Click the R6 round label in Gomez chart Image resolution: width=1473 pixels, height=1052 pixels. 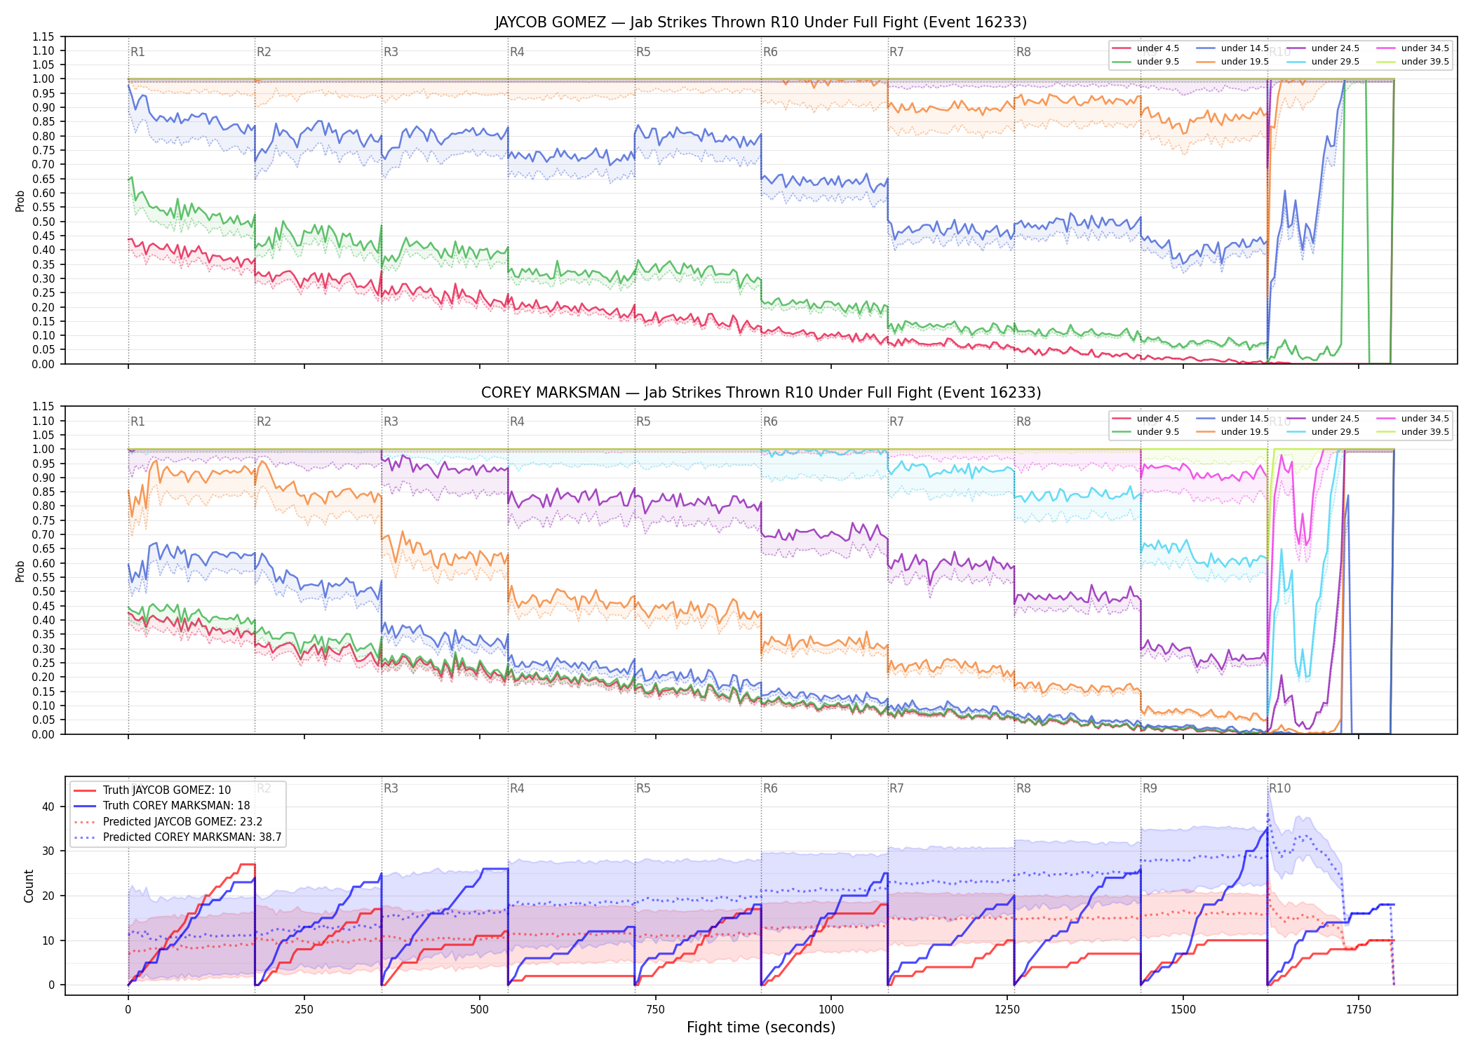tap(770, 52)
